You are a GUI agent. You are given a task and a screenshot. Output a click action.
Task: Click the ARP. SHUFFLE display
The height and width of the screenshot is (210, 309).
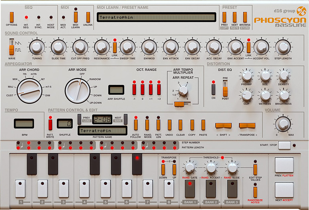(116, 90)
